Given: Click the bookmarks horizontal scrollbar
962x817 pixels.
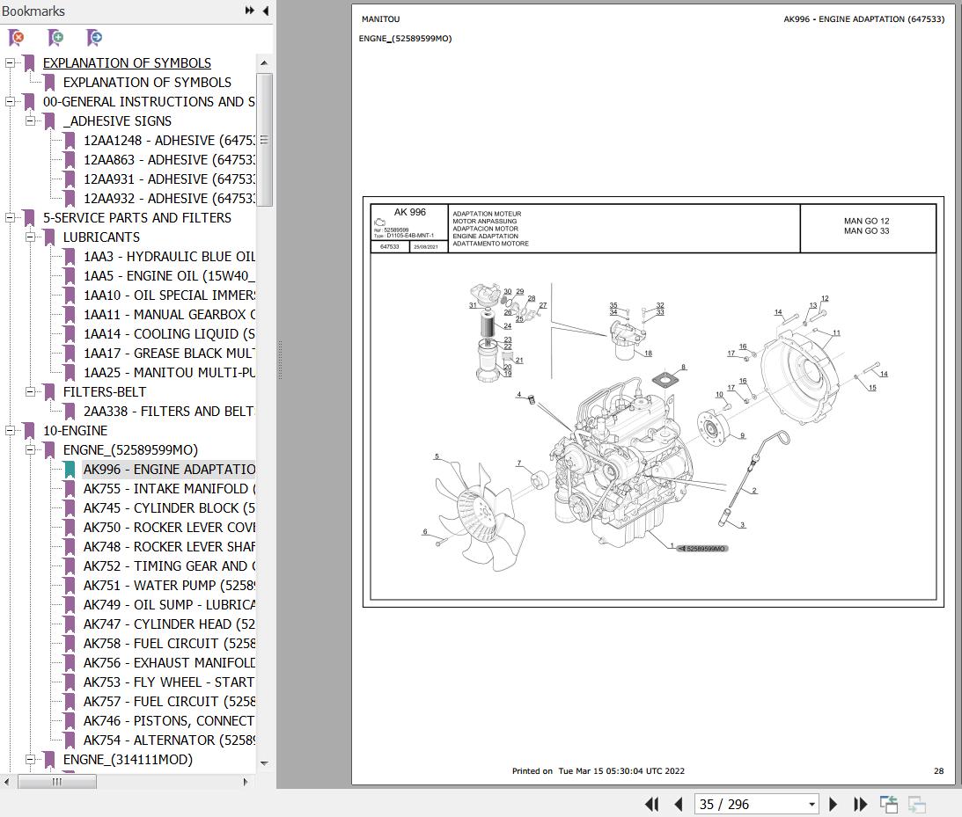Looking at the screenshot, I should coord(57,781).
